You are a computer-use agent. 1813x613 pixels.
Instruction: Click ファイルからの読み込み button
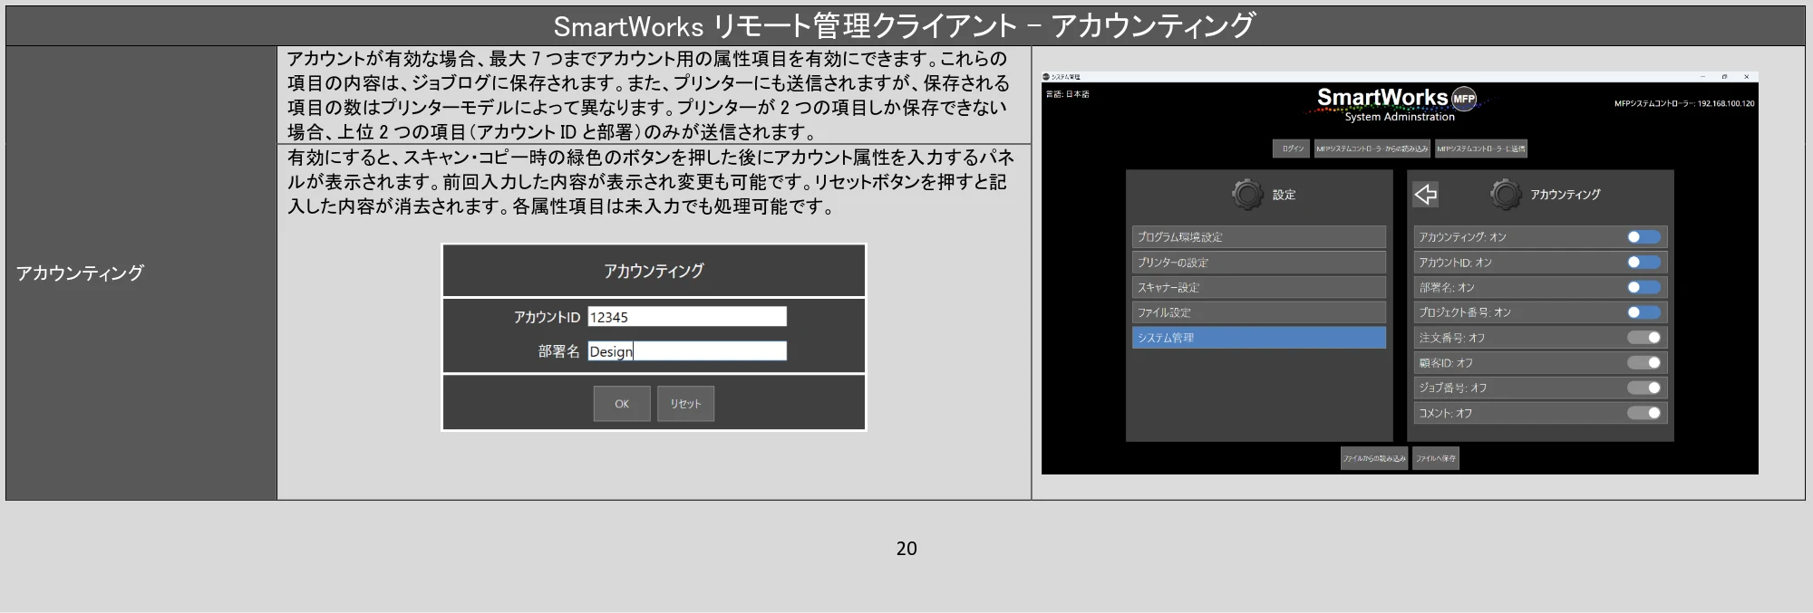coord(1374,458)
